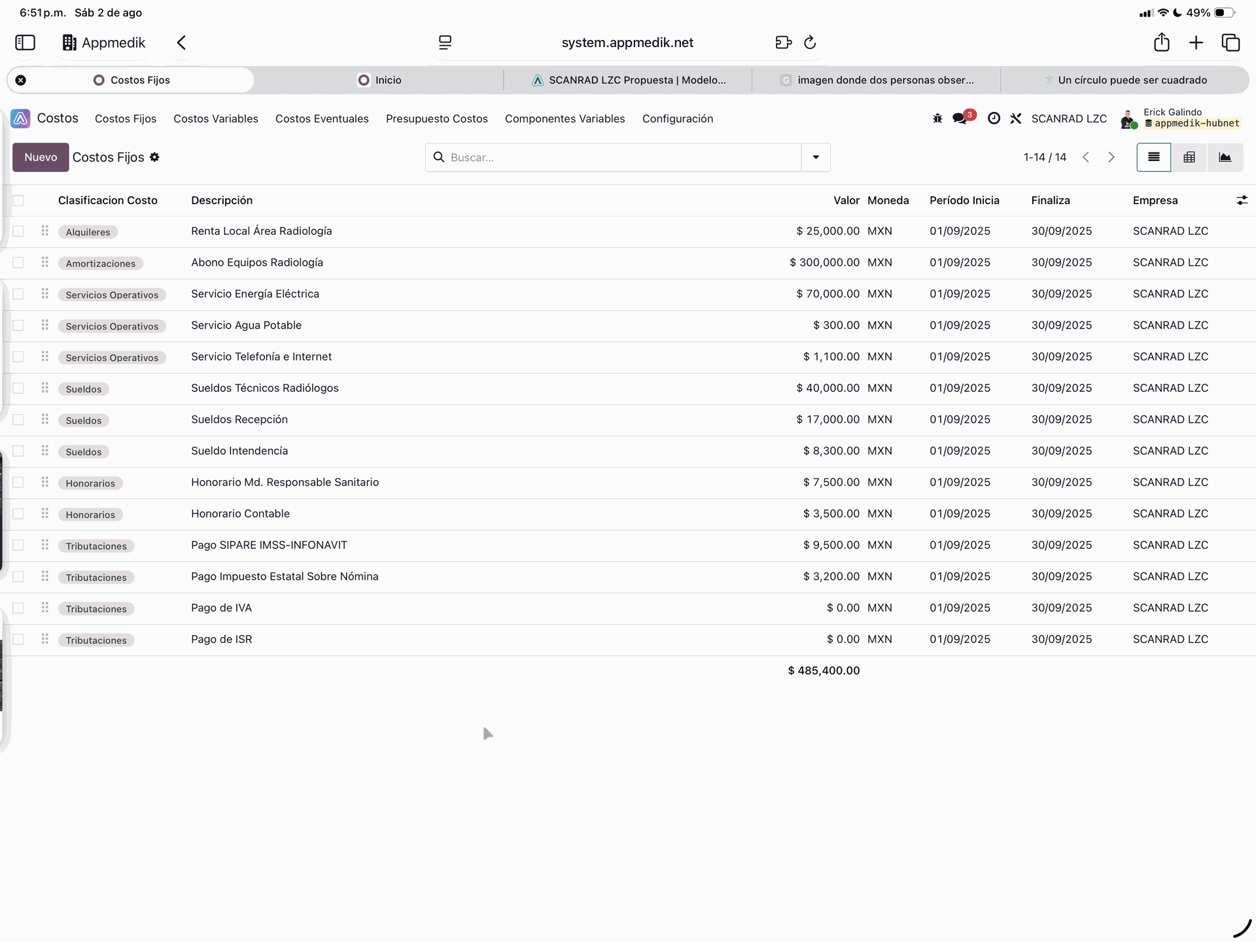Open the debug bug icon
This screenshot has width=1256, height=942.
937,118
